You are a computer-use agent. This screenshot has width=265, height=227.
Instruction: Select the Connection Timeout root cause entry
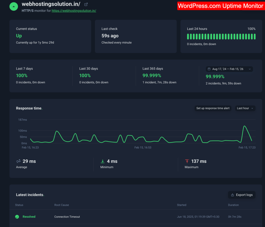click(x=67, y=217)
